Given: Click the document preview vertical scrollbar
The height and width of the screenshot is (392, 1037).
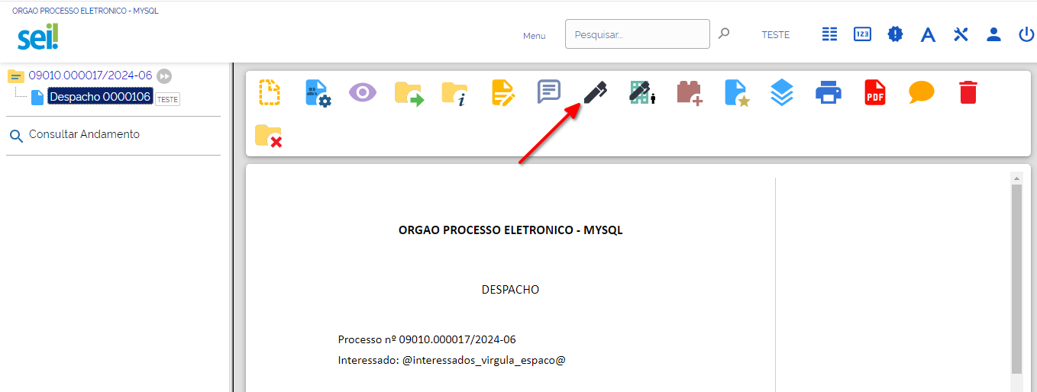Looking at the screenshot, I should coord(1016,282).
